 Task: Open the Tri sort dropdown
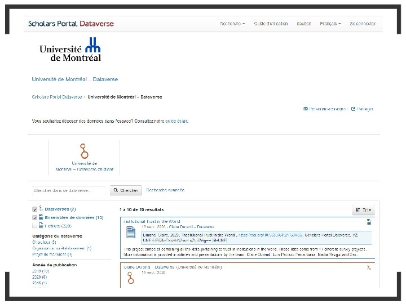363,210
